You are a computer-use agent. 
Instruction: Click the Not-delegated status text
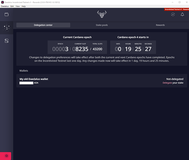175,79
